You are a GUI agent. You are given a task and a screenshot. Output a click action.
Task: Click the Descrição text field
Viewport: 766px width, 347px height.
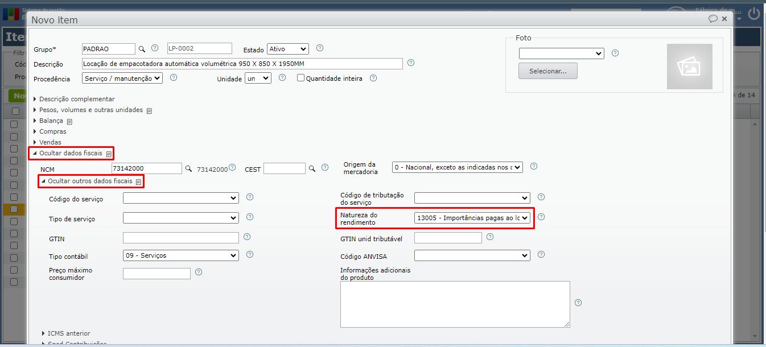242,63
